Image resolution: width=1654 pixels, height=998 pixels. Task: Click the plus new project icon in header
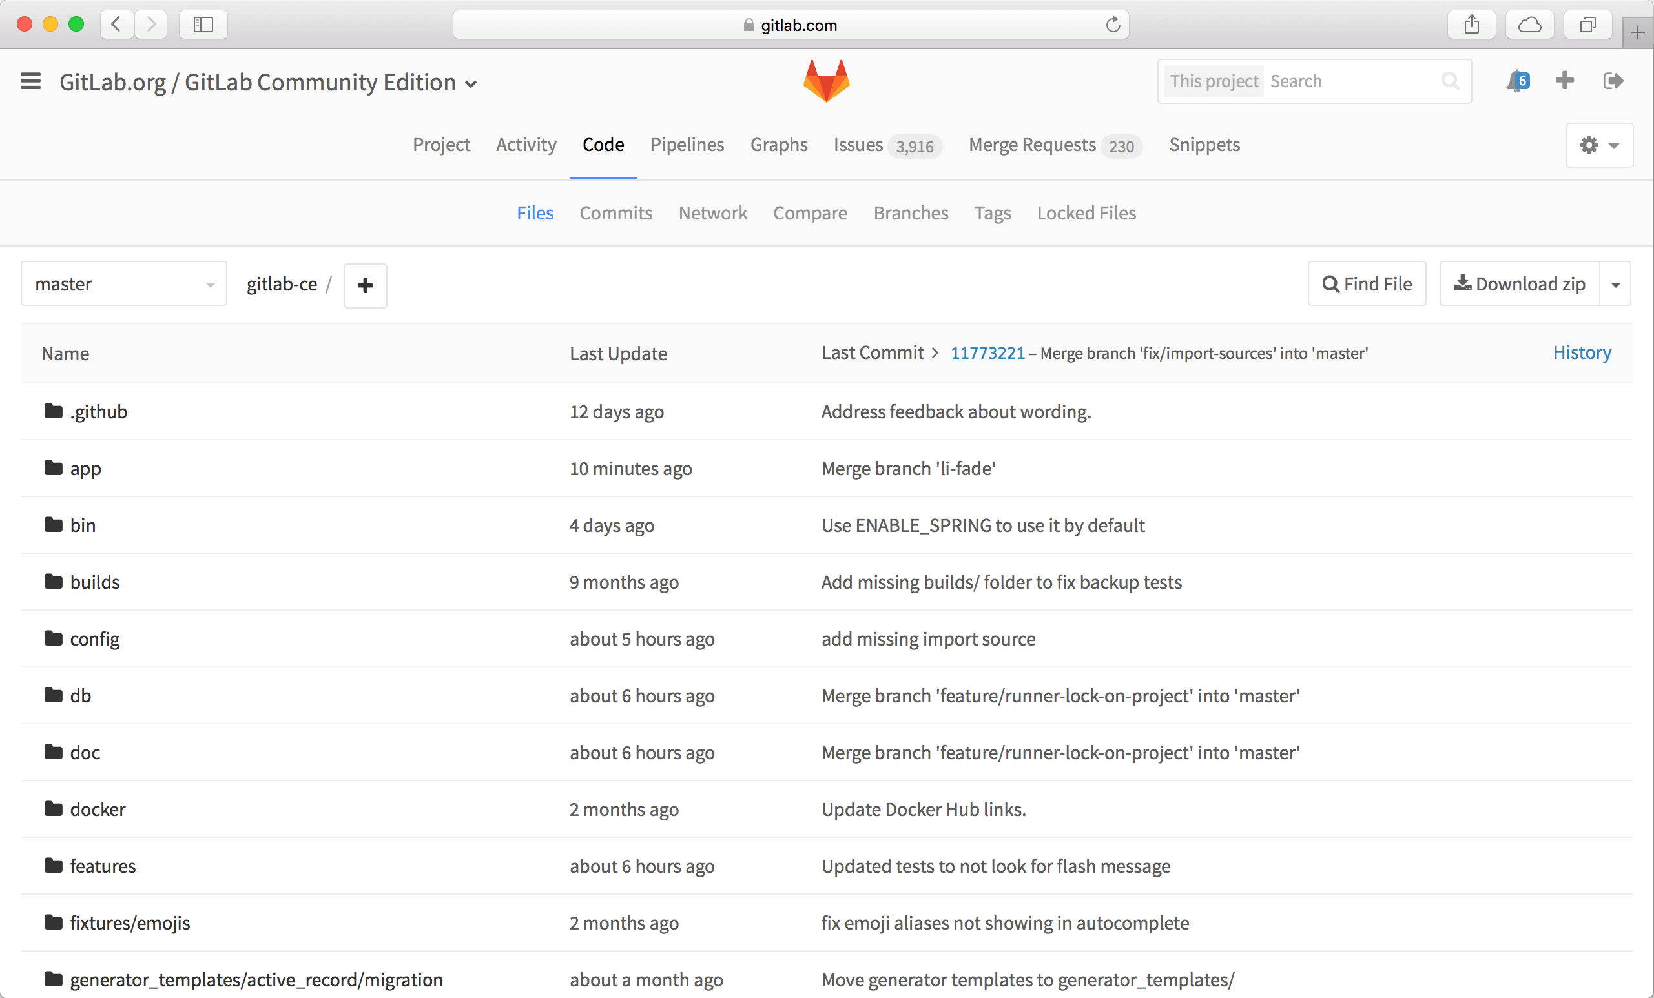[1564, 81]
